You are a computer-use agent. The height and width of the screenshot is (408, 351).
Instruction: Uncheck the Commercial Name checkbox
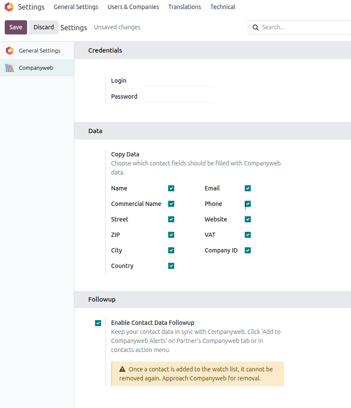click(171, 204)
